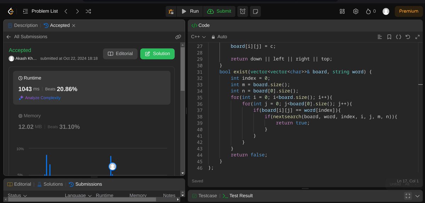Viewport: 425px width, 203px height.
Task: Click the avatar marker on runtime chart
Action: (x=112, y=167)
